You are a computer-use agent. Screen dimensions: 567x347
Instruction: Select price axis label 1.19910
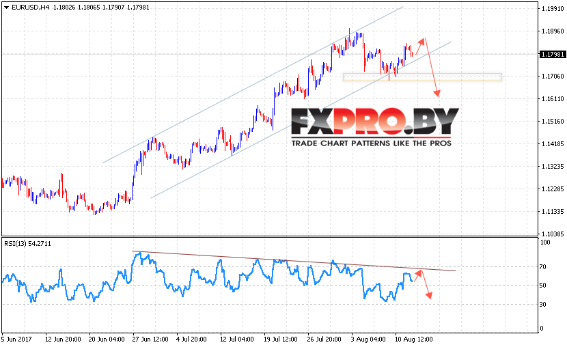553,9
